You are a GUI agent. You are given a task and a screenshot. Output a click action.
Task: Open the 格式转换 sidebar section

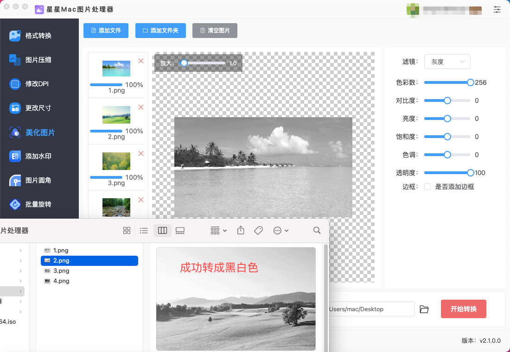click(x=38, y=36)
